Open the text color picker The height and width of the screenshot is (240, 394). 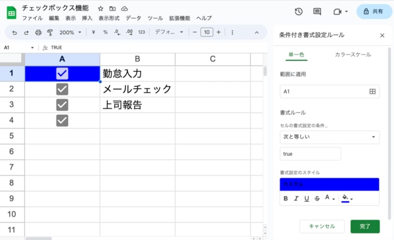click(x=330, y=198)
